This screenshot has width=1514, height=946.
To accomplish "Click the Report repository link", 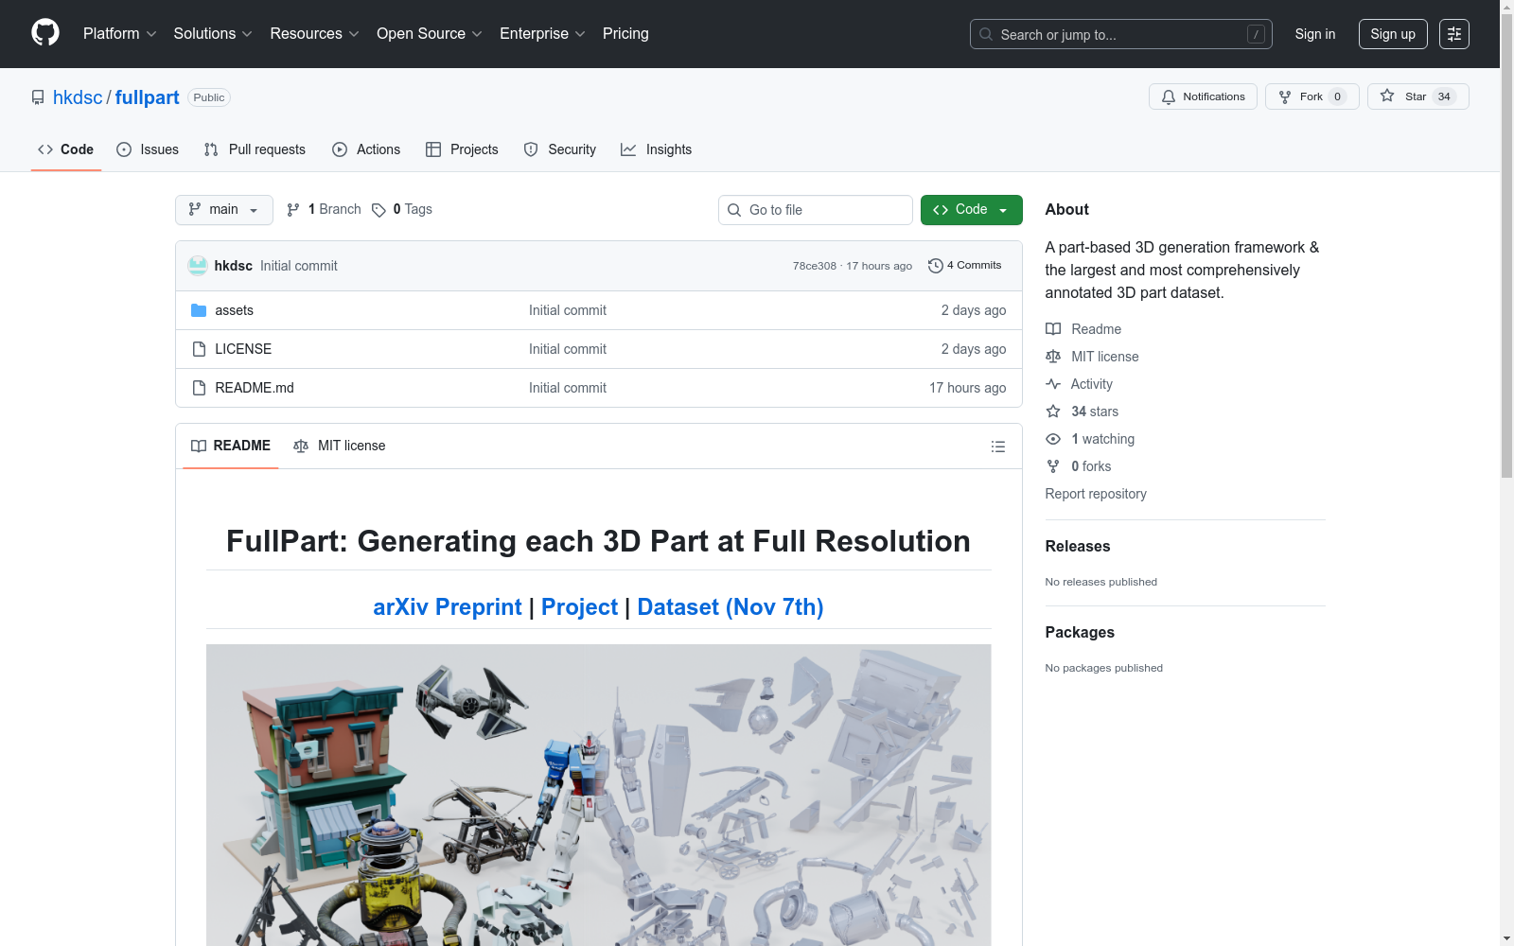I will (x=1096, y=494).
